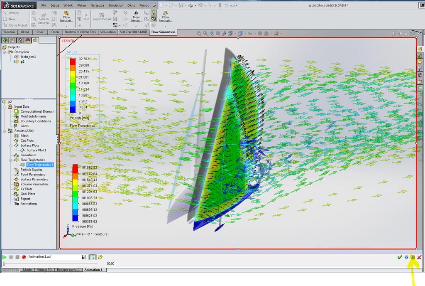Click the Animation 1.avi file name field
Image resolution: width=425 pixels, height=286 pixels.
point(54,257)
